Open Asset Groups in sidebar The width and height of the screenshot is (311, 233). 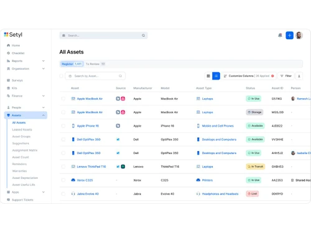tap(21, 137)
